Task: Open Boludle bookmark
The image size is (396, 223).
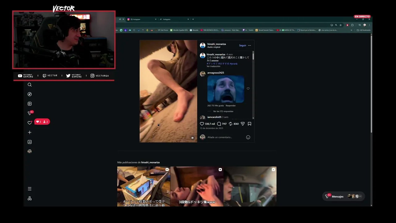Action: pos(194,30)
